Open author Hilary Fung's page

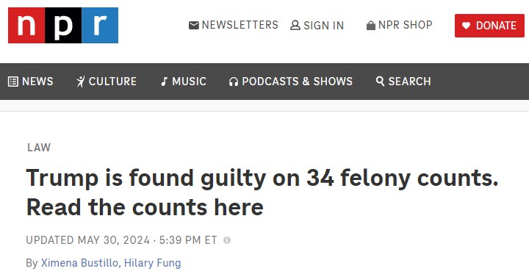tap(153, 263)
